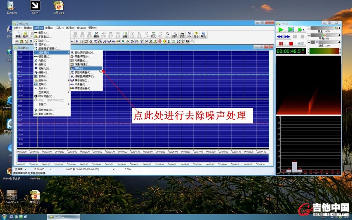Select 低通/高通(L) filter item
The image size is (352, 220).
pos(86,64)
